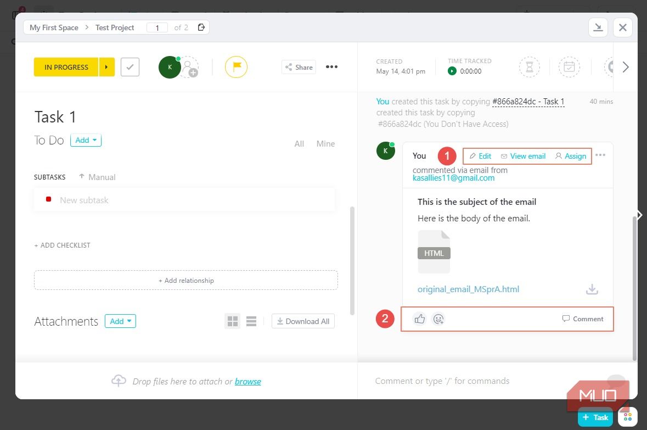Minimize the task view with the arrow icon
Viewport: 647px width, 430px height.
(x=598, y=27)
